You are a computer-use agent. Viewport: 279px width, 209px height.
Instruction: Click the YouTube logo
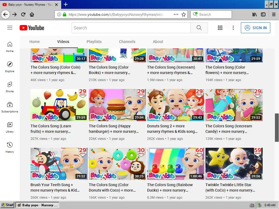pos(32,28)
